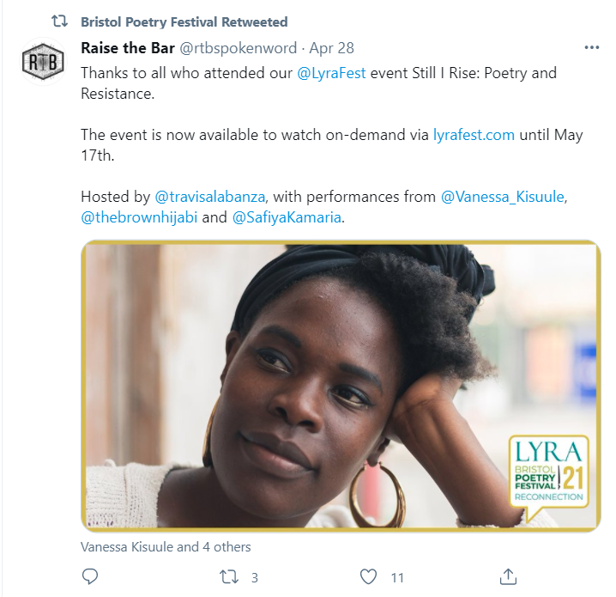
Task: Retweet this Raise the Bar tweet
Action: point(228,576)
